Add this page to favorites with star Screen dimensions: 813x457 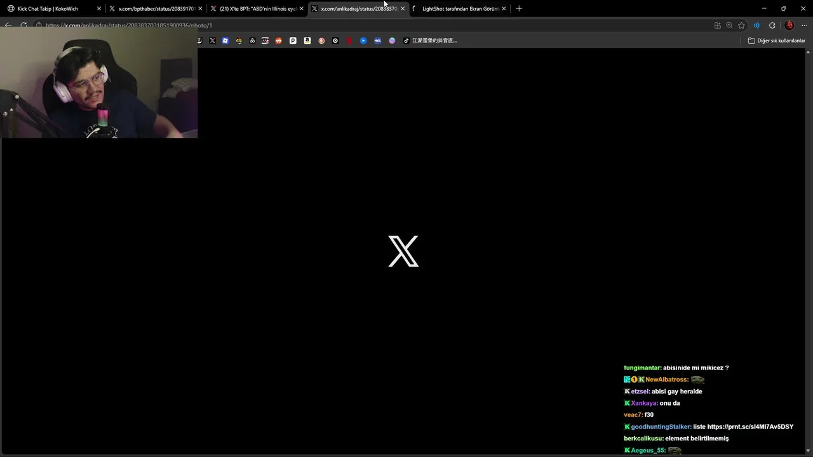(x=741, y=25)
